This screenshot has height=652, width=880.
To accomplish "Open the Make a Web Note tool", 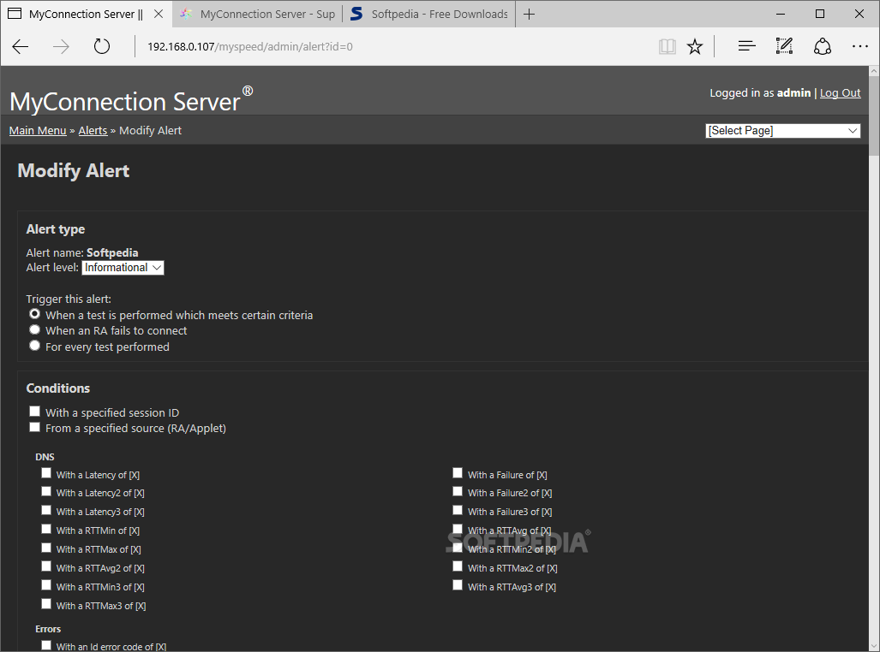I will pyautogui.click(x=784, y=46).
